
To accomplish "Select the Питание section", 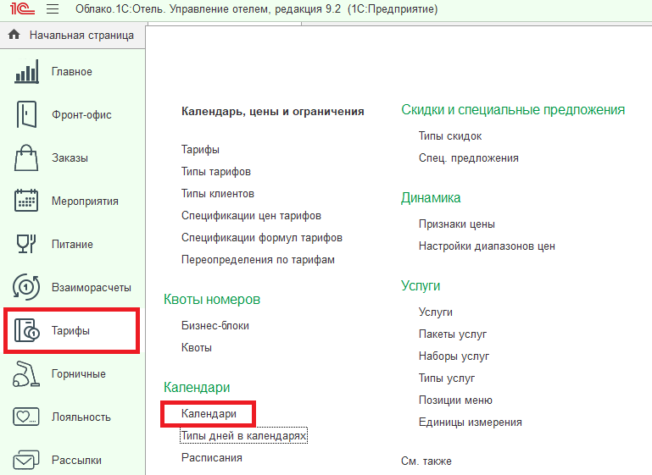I will pyautogui.click(x=72, y=244).
